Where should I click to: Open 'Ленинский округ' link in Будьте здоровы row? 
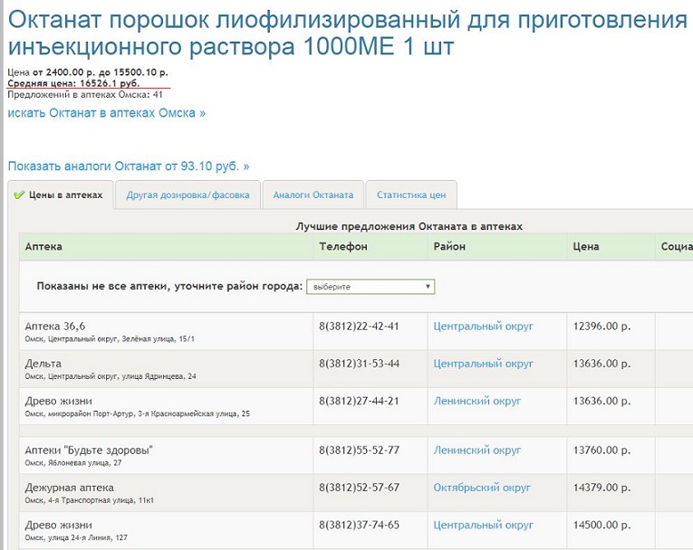(476, 450)
